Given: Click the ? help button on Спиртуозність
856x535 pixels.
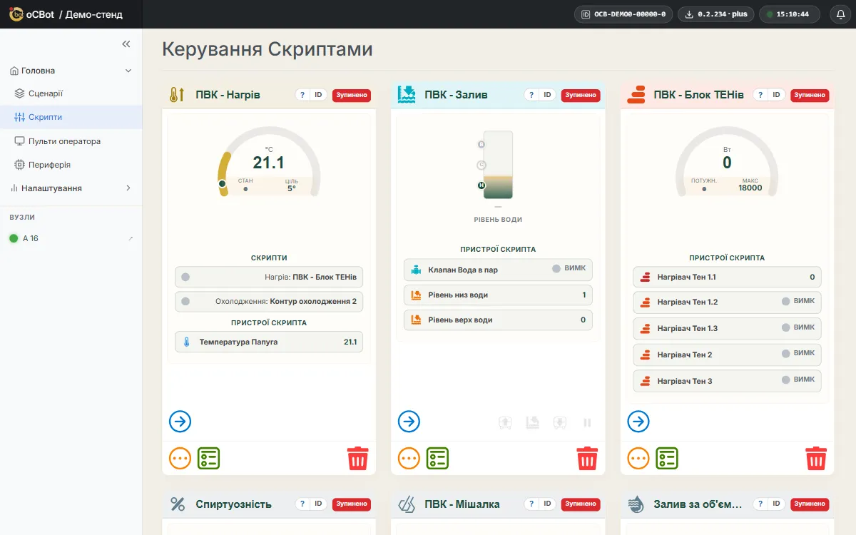Looking at the screenshot, I should click(302, 504).
